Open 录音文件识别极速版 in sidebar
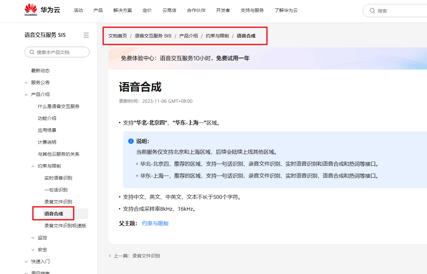Screen dimensions: 427x274 (65, 226)
